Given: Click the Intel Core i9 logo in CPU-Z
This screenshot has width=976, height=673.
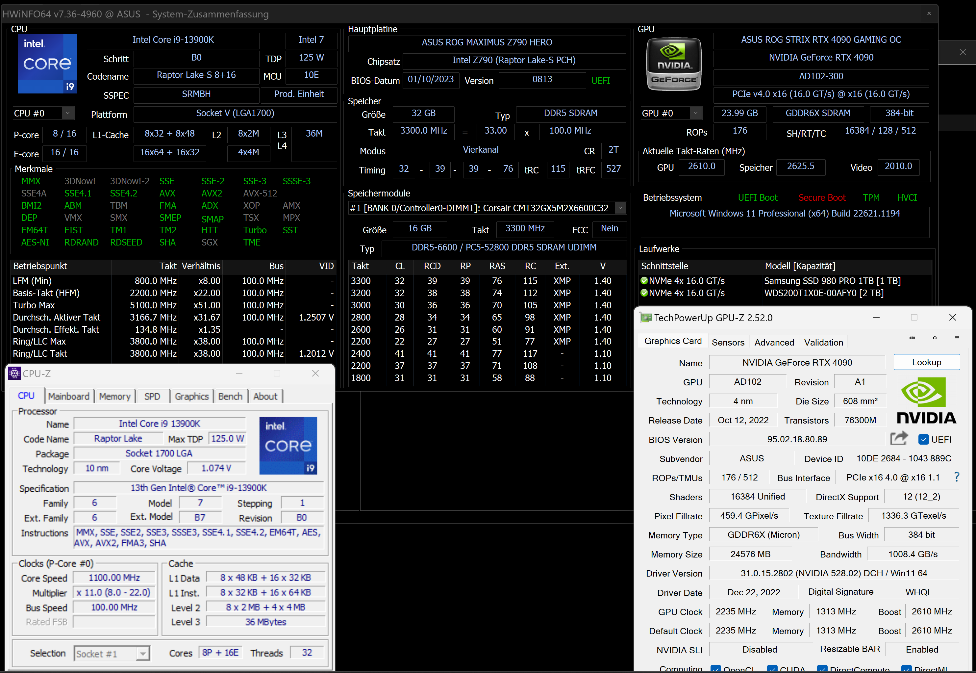Looking at the screenshot, I should pyautogui.click(x=288, y=446).
